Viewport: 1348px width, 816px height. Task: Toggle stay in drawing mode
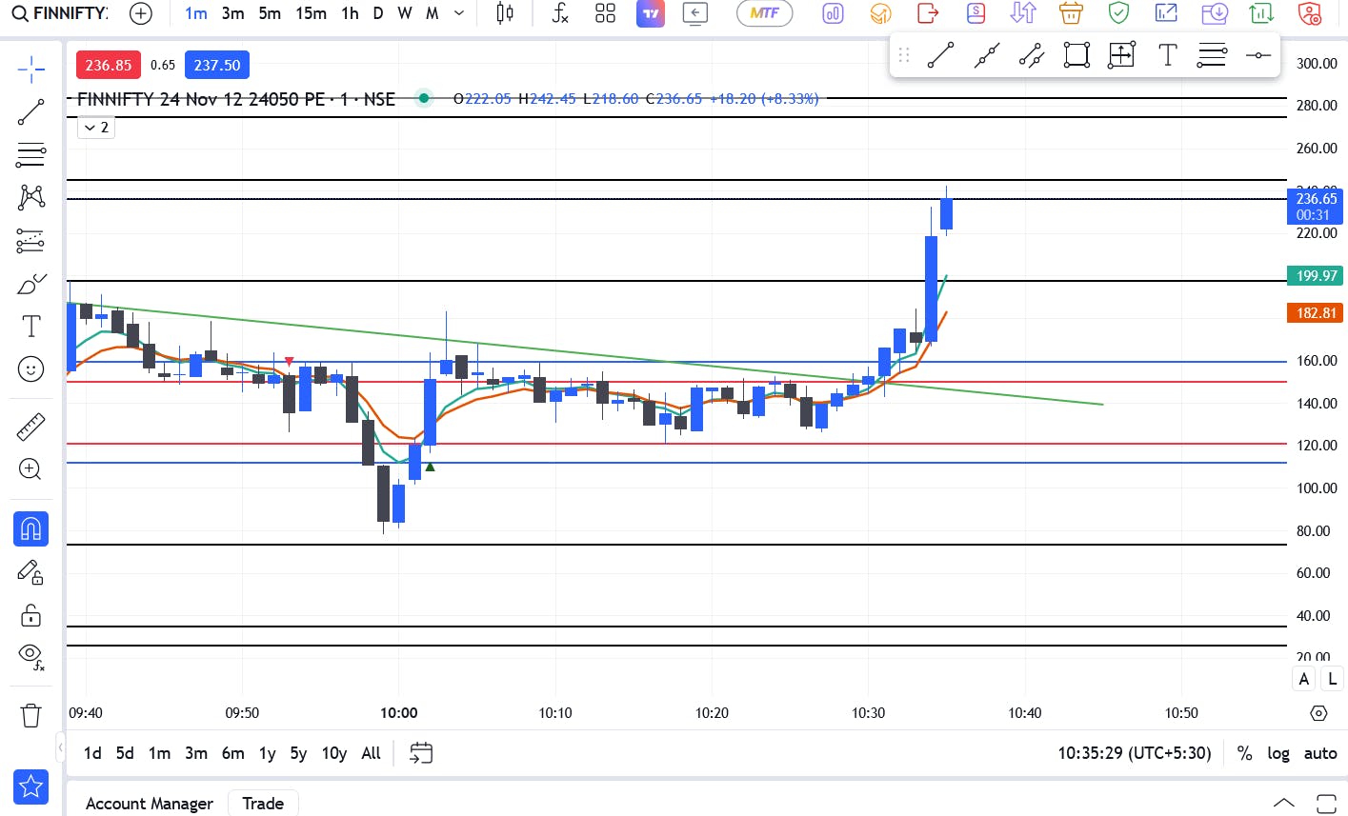(x=30, y=572)
